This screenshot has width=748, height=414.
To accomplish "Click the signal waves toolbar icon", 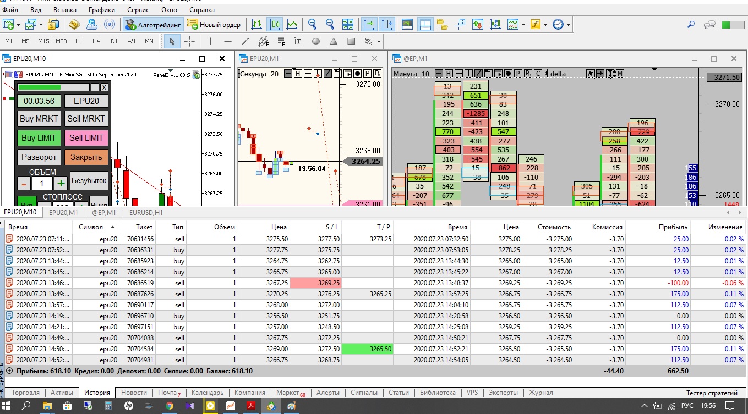I will click(x=110, y=24).
